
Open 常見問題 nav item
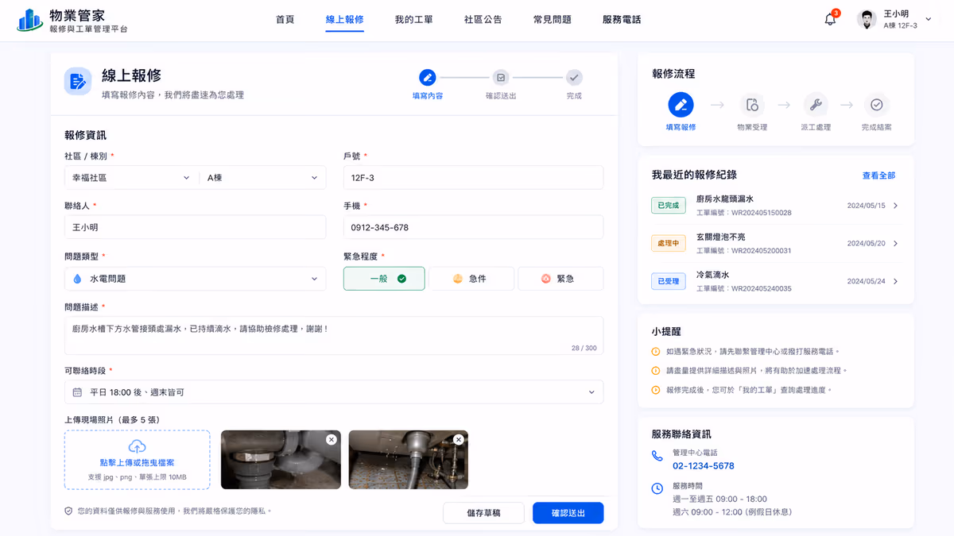553,20
